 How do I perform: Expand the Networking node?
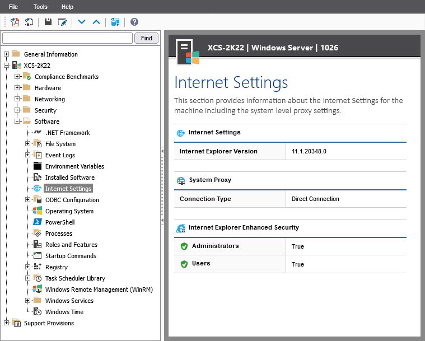tap(17, 99)
